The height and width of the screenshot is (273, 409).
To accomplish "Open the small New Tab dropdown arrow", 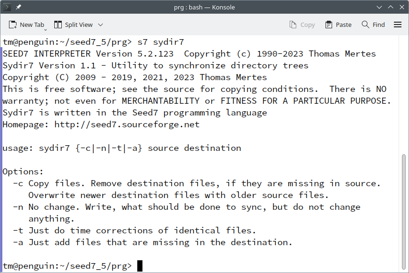I will tap(45, 30).
